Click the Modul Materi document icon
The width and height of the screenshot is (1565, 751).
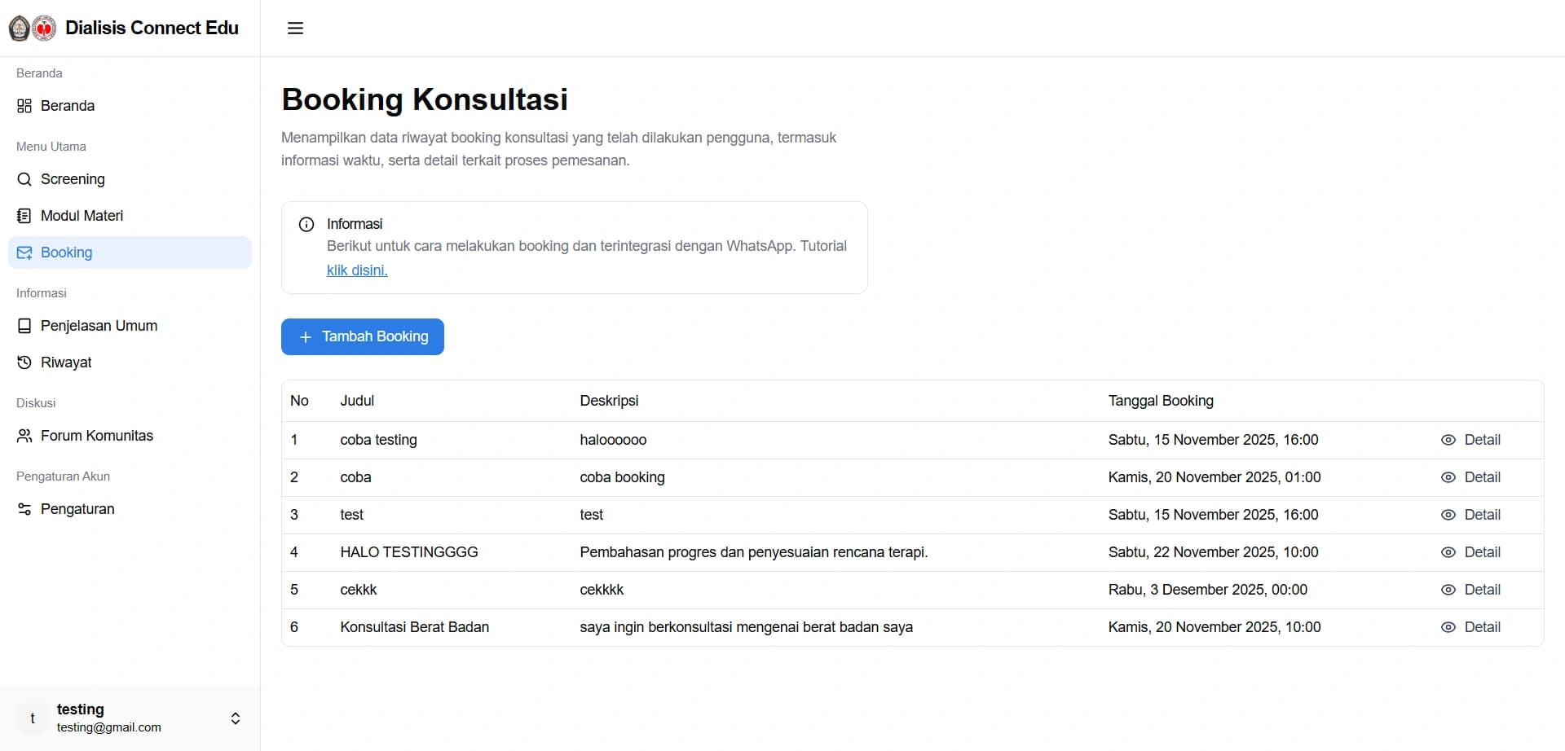click(24, 216)
